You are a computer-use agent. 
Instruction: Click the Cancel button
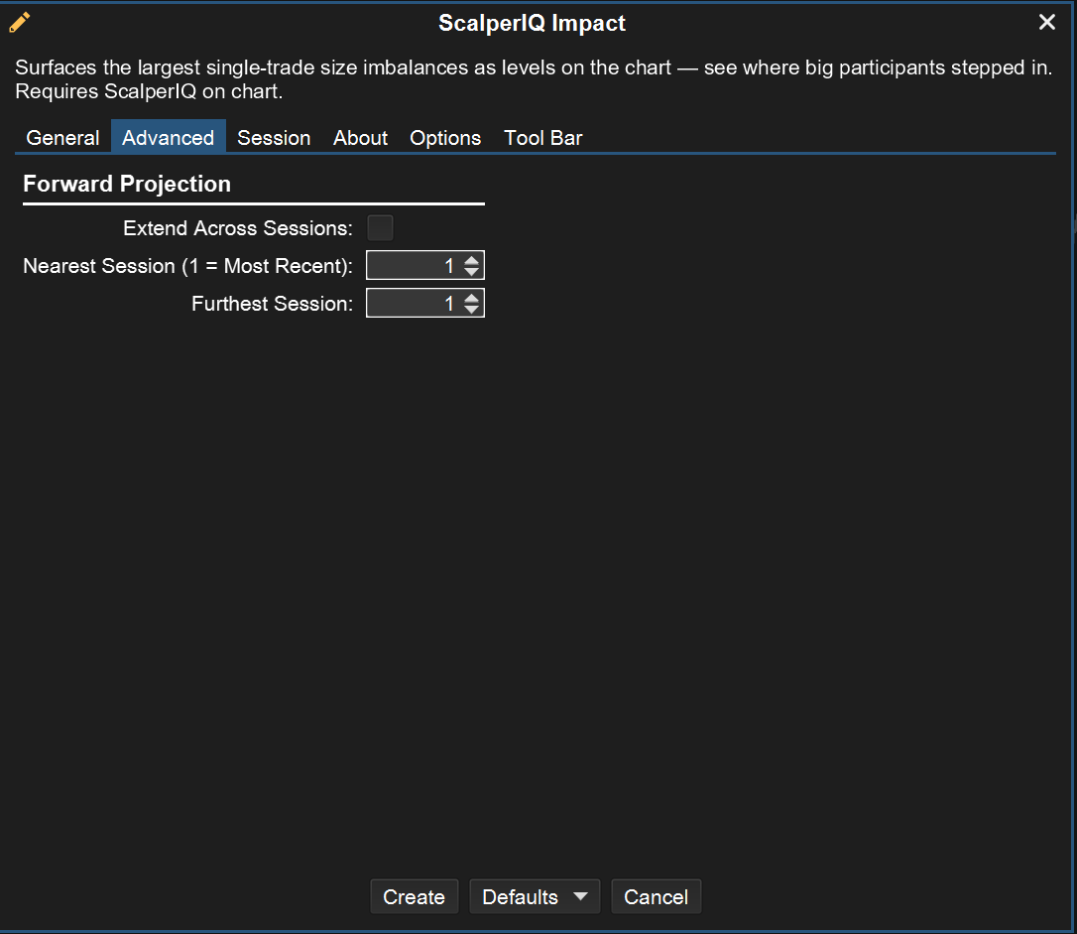pyautogui.click(x=656, y=897)
